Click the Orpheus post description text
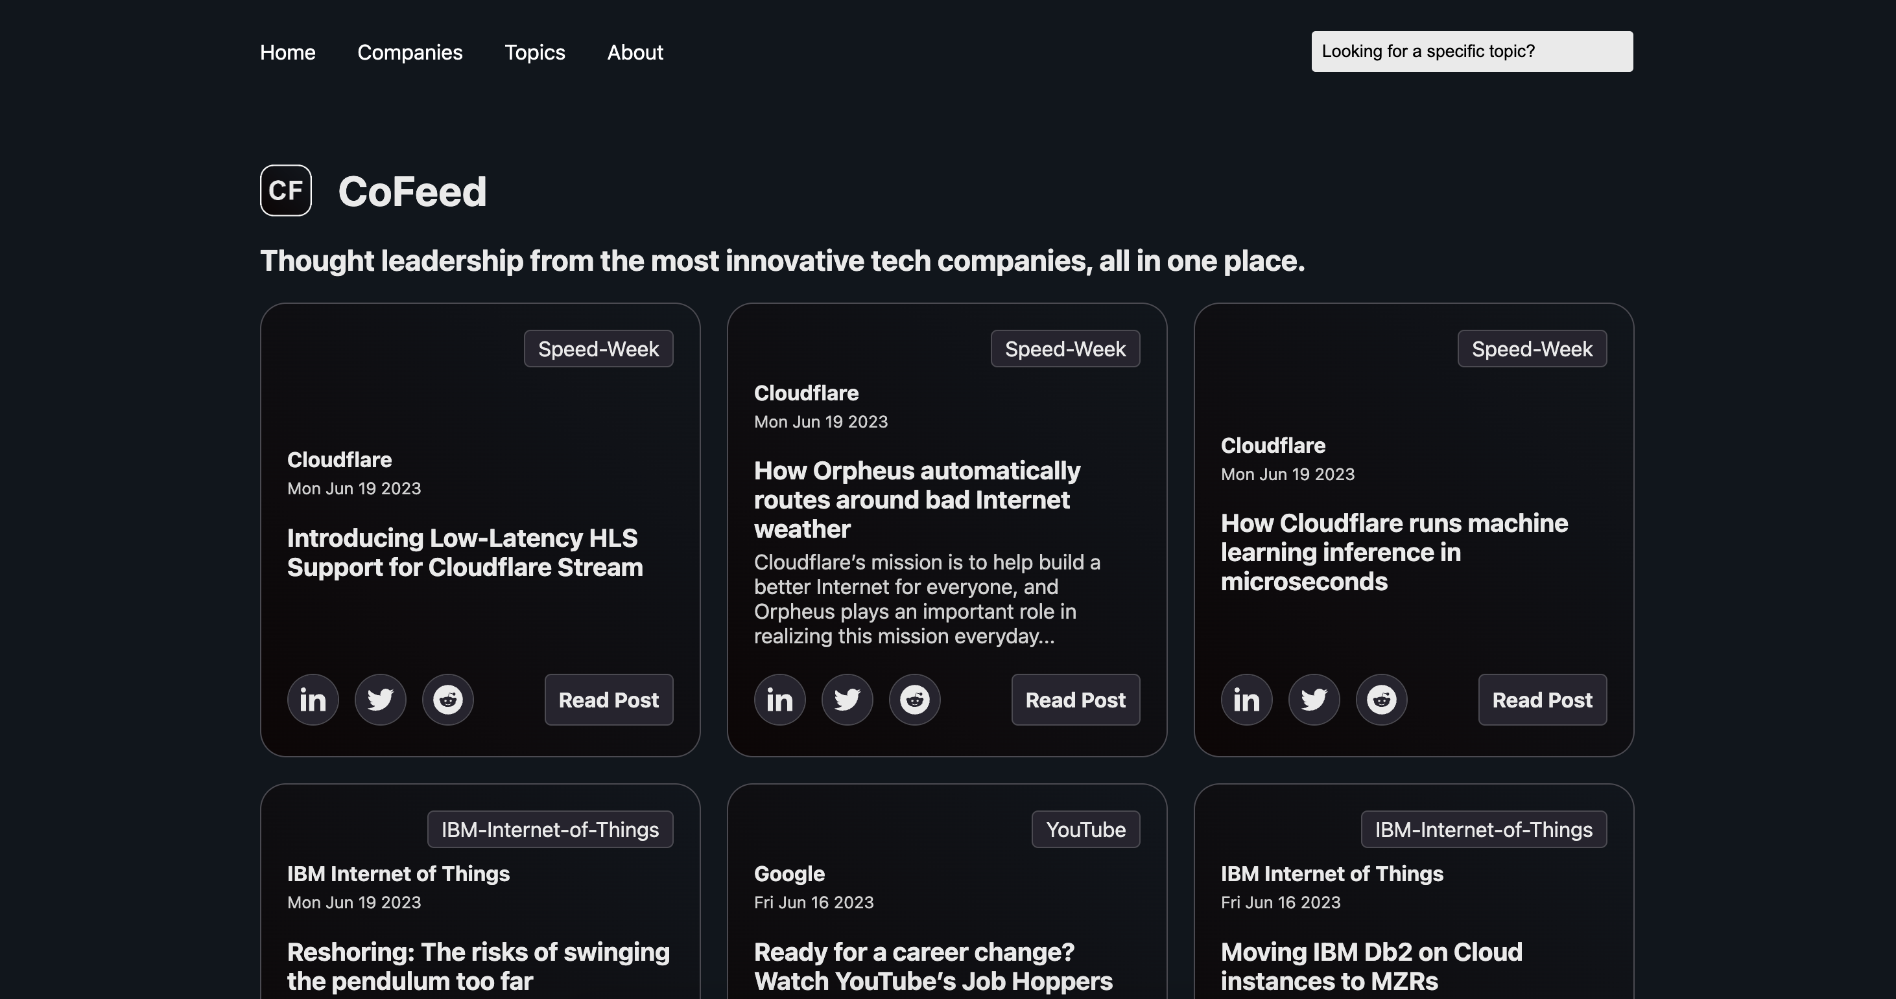This screenshot has width=1896, height=999. [x=927, y=599]
